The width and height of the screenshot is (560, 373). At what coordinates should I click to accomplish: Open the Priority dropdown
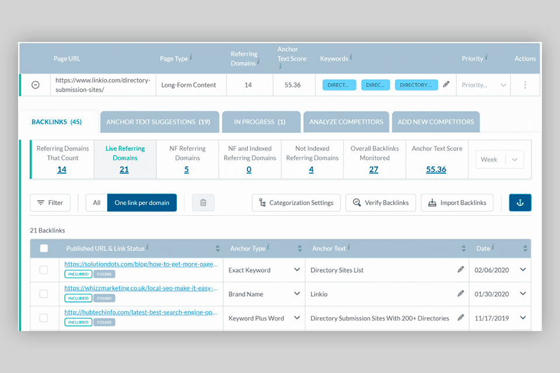coord(483,84)
